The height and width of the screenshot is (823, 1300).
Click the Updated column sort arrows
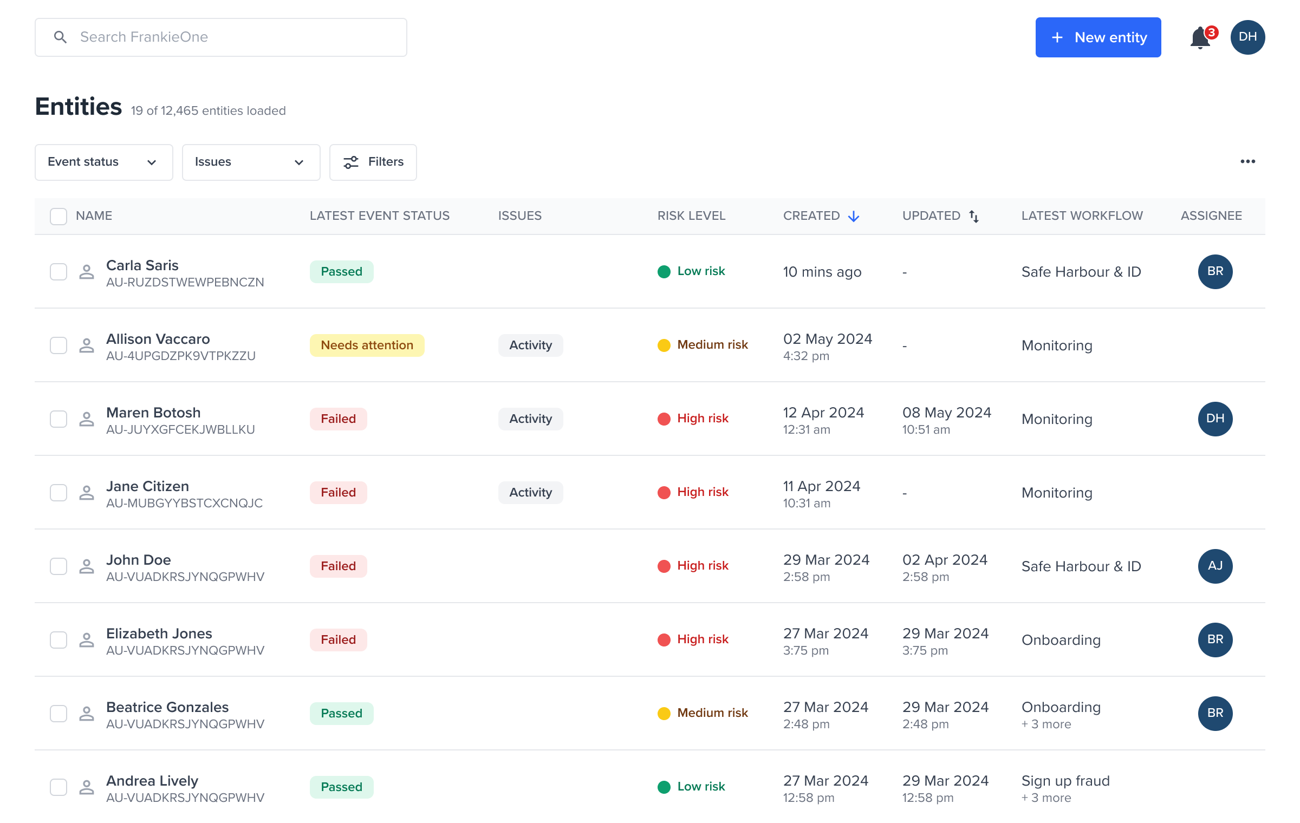coord(974,217)
